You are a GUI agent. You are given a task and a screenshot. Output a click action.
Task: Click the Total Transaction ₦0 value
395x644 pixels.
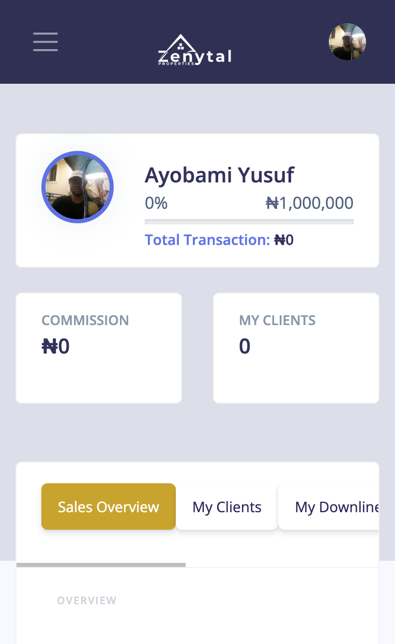pyautogui.click(x=284, y=240)
